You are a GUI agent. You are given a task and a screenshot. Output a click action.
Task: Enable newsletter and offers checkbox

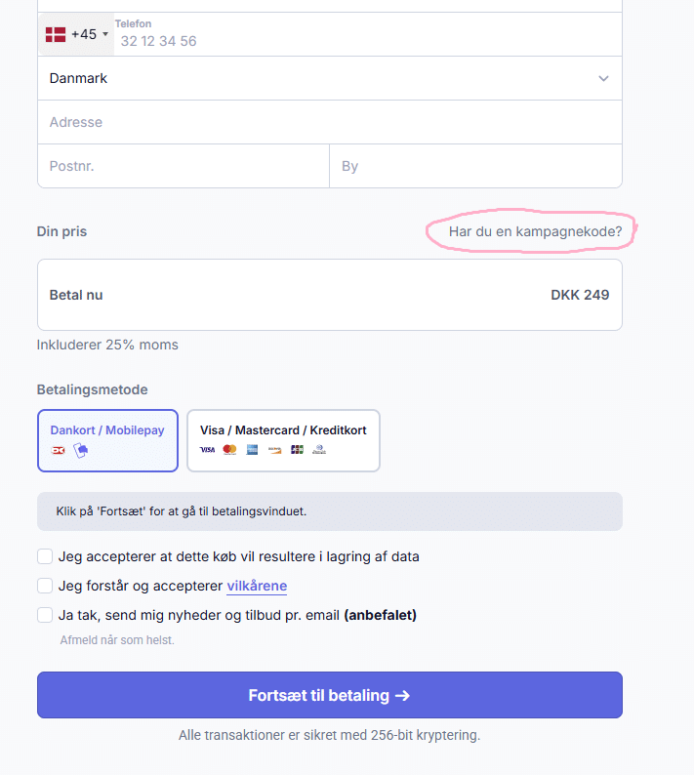pyautogui.click(x=45, y=615)
